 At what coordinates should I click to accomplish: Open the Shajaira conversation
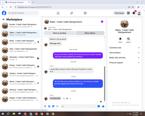[x=20, y=75]
